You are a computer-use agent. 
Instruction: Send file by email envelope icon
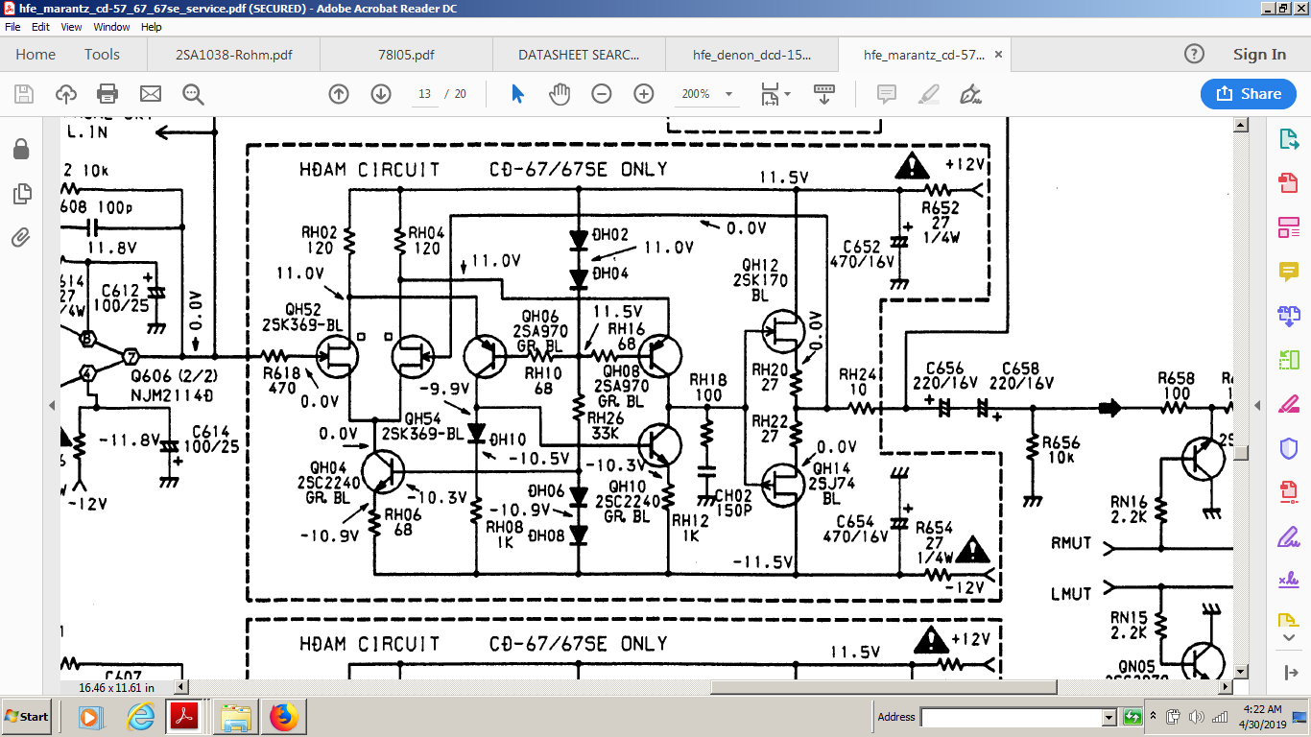point(151,94)
